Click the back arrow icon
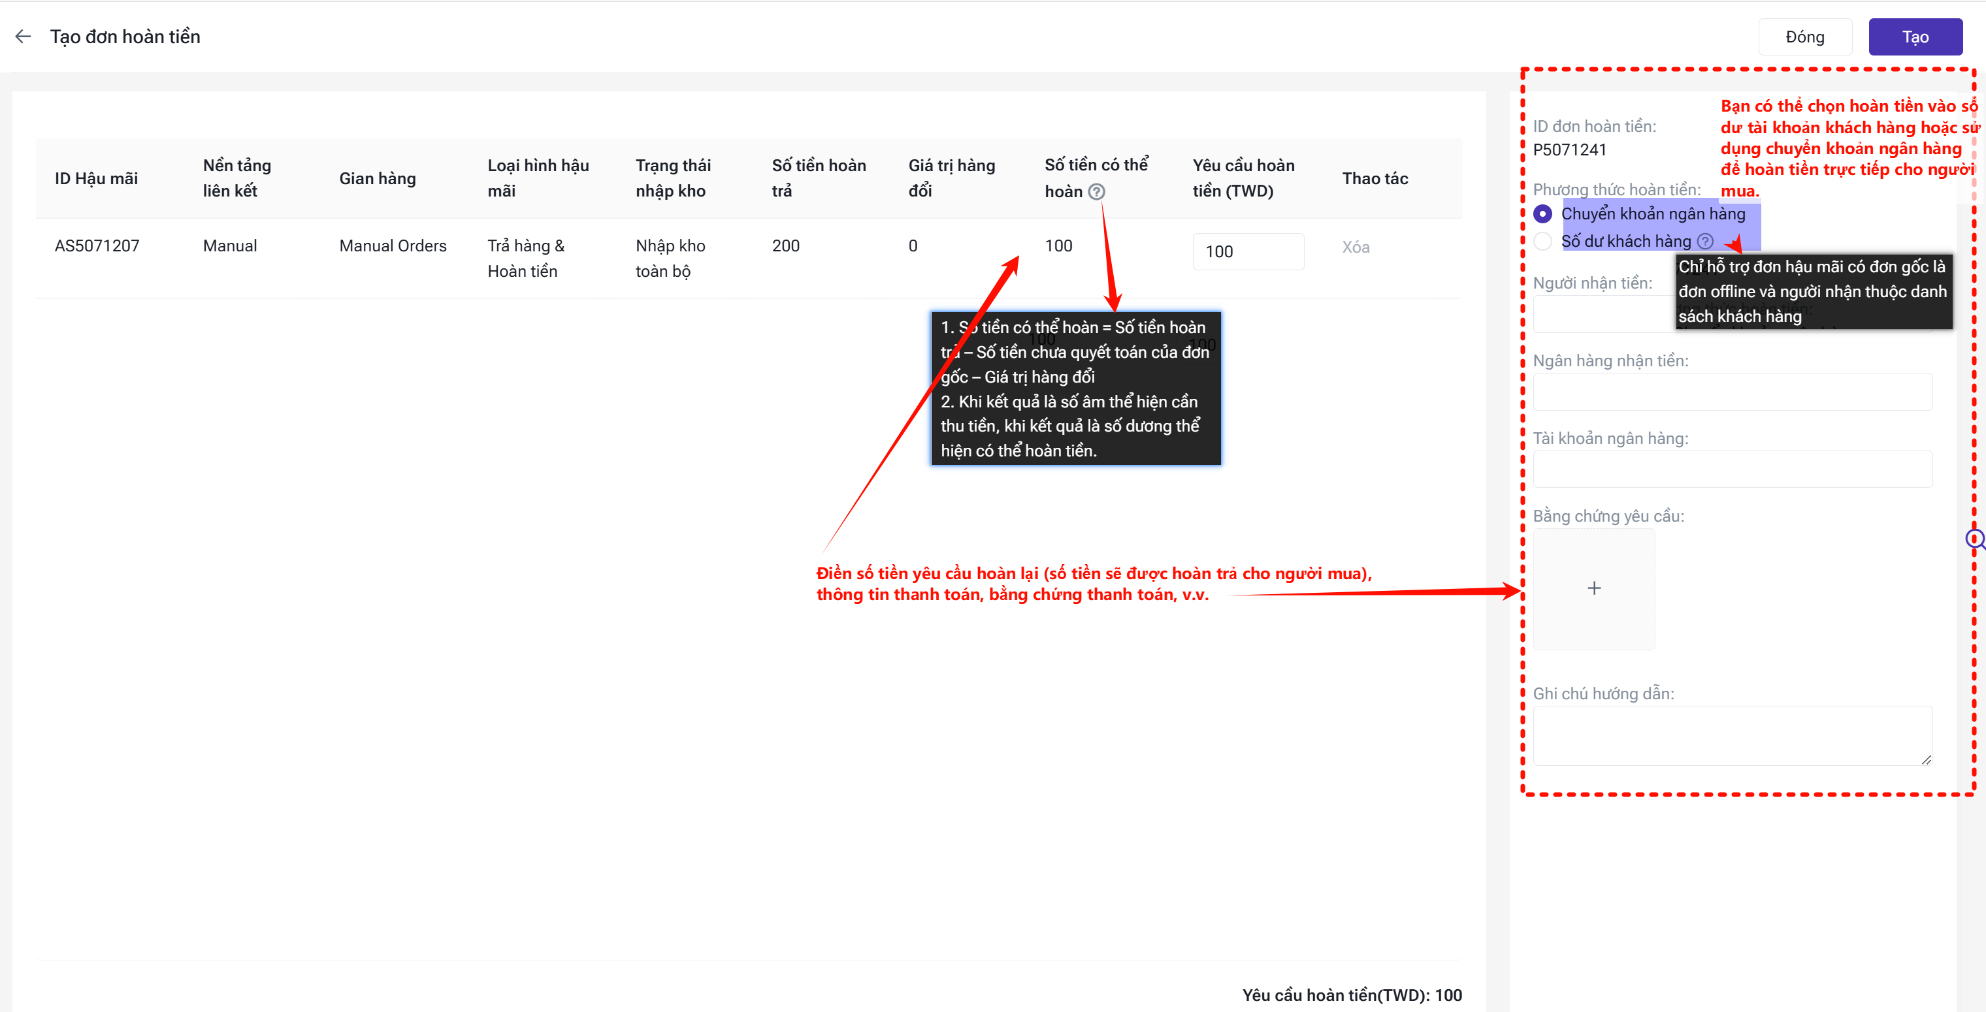Viewport: 1986px width, 1012px height. pyautogui.click(x=23, y=36)
